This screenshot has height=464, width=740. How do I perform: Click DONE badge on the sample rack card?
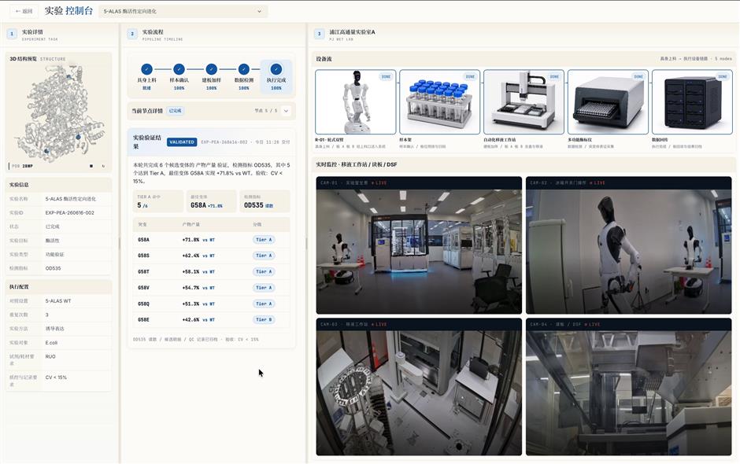(470, 76)
